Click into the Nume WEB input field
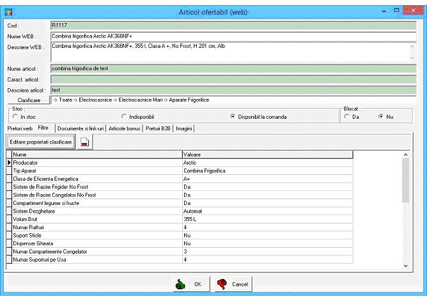 click(230, 36)
